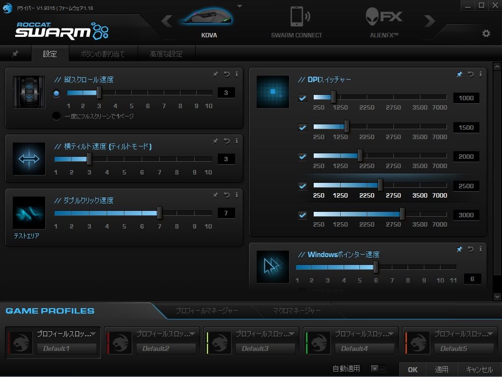Click the right arrow next to ALIENFX

point(429,21)
